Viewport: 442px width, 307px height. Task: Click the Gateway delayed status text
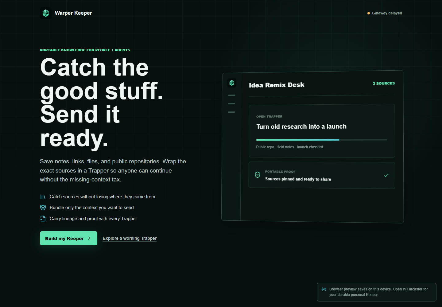pyautogui.click(x=387, y=13)
